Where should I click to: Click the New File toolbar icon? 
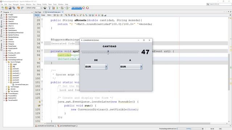point(3,8)
